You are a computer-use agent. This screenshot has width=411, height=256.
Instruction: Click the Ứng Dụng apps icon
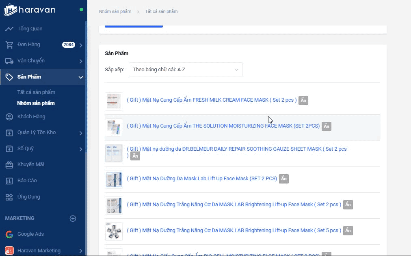tap(9, 197)
